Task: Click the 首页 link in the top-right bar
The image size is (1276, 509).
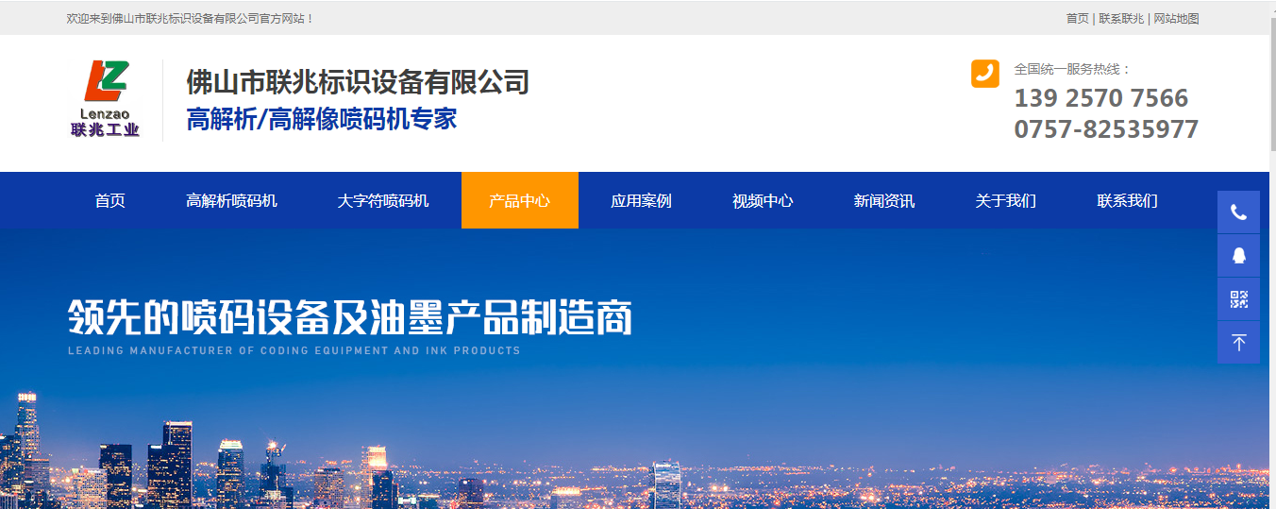Action: coord(1077,19)
